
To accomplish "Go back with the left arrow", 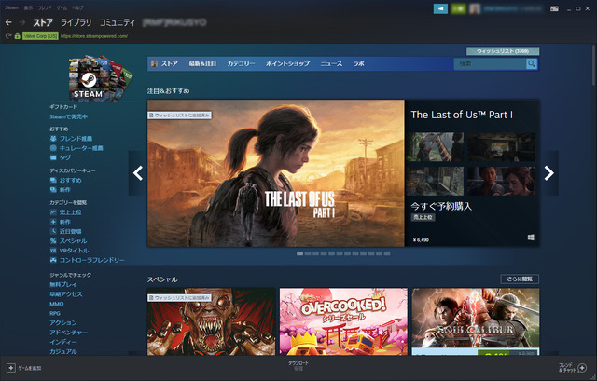I will pyautogui.click(x=8, y=22).
